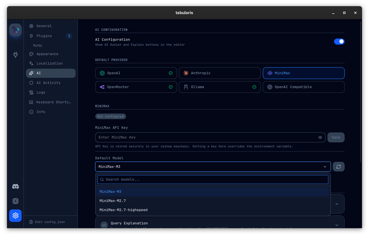Select MiniMax as default provider
Screen dimensions: 369x236
304,73
